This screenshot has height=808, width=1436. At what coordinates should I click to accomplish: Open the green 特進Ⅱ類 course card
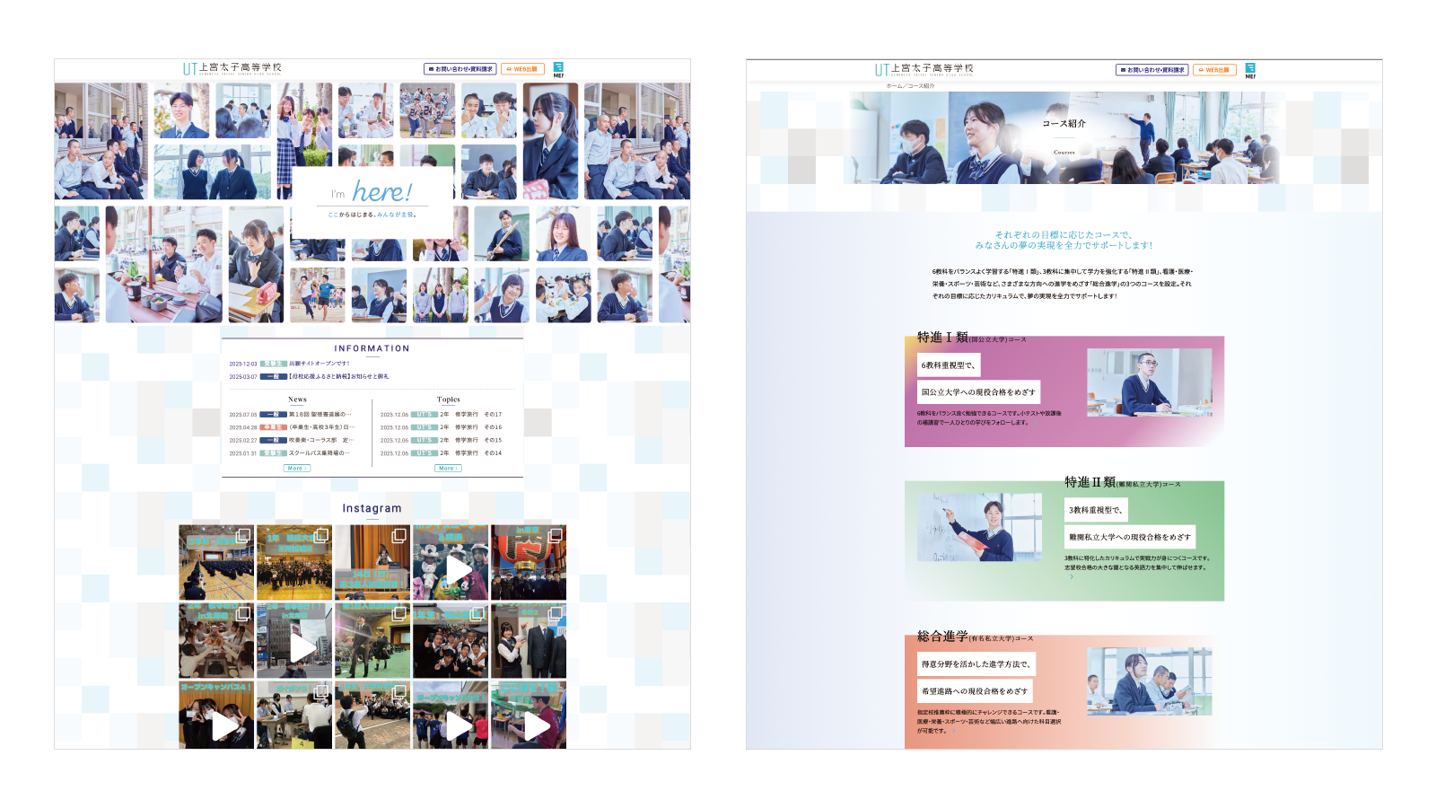tap(1064, 540)
